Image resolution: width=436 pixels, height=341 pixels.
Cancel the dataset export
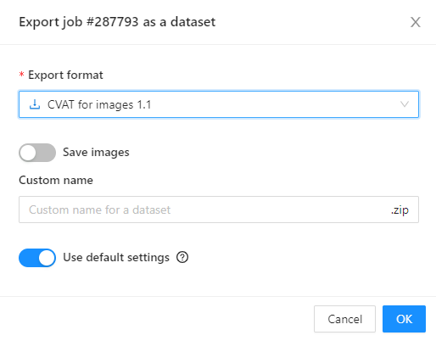344,319
